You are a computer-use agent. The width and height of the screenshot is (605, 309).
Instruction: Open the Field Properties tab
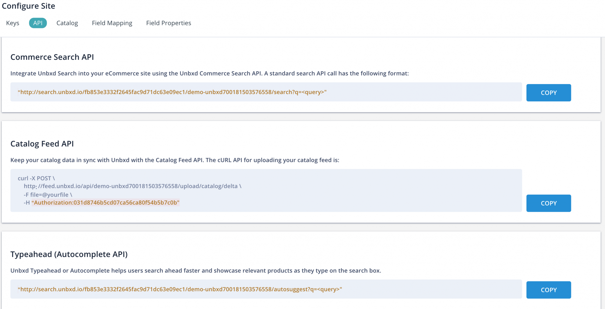point(169,23)
